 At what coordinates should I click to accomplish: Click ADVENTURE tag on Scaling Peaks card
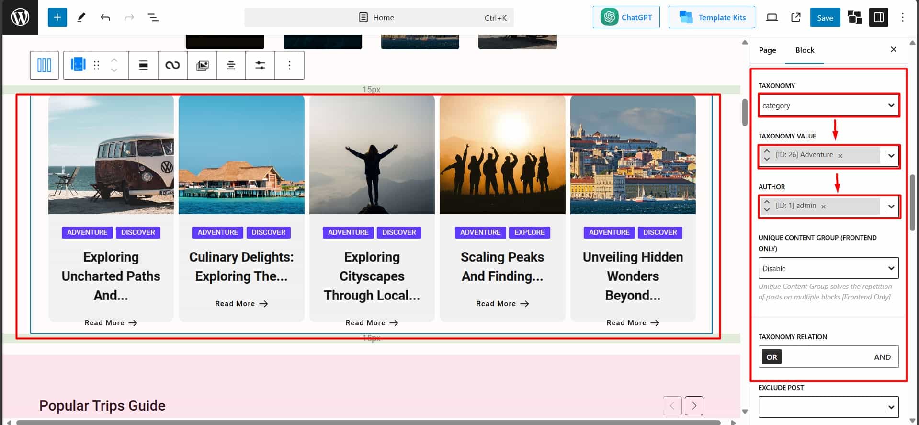click(x=480, y=232)
